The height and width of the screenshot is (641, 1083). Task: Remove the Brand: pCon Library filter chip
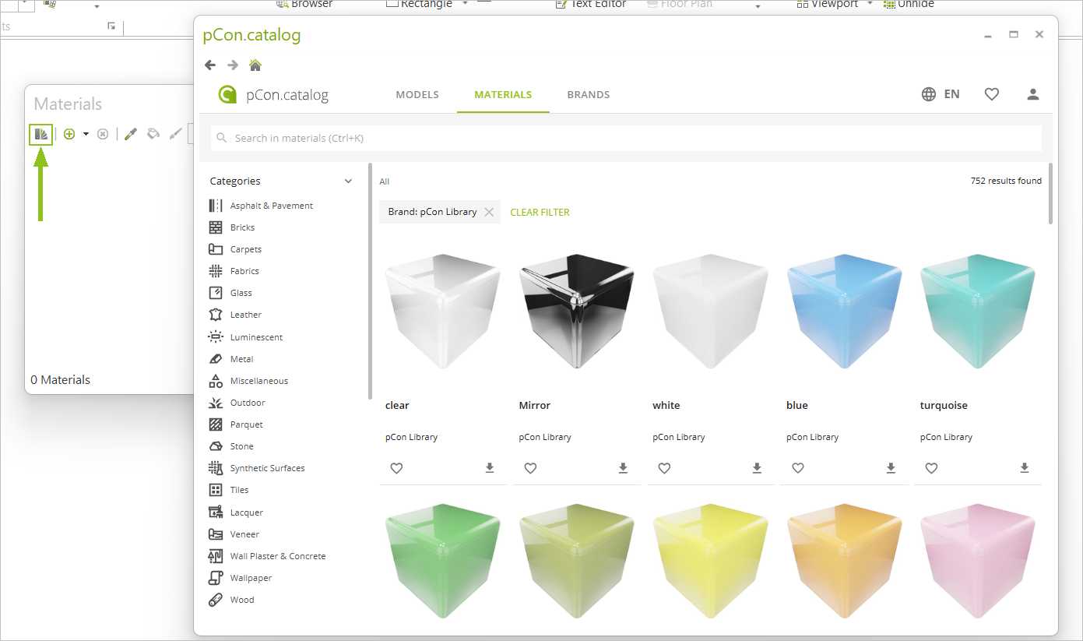coord(489,212)
